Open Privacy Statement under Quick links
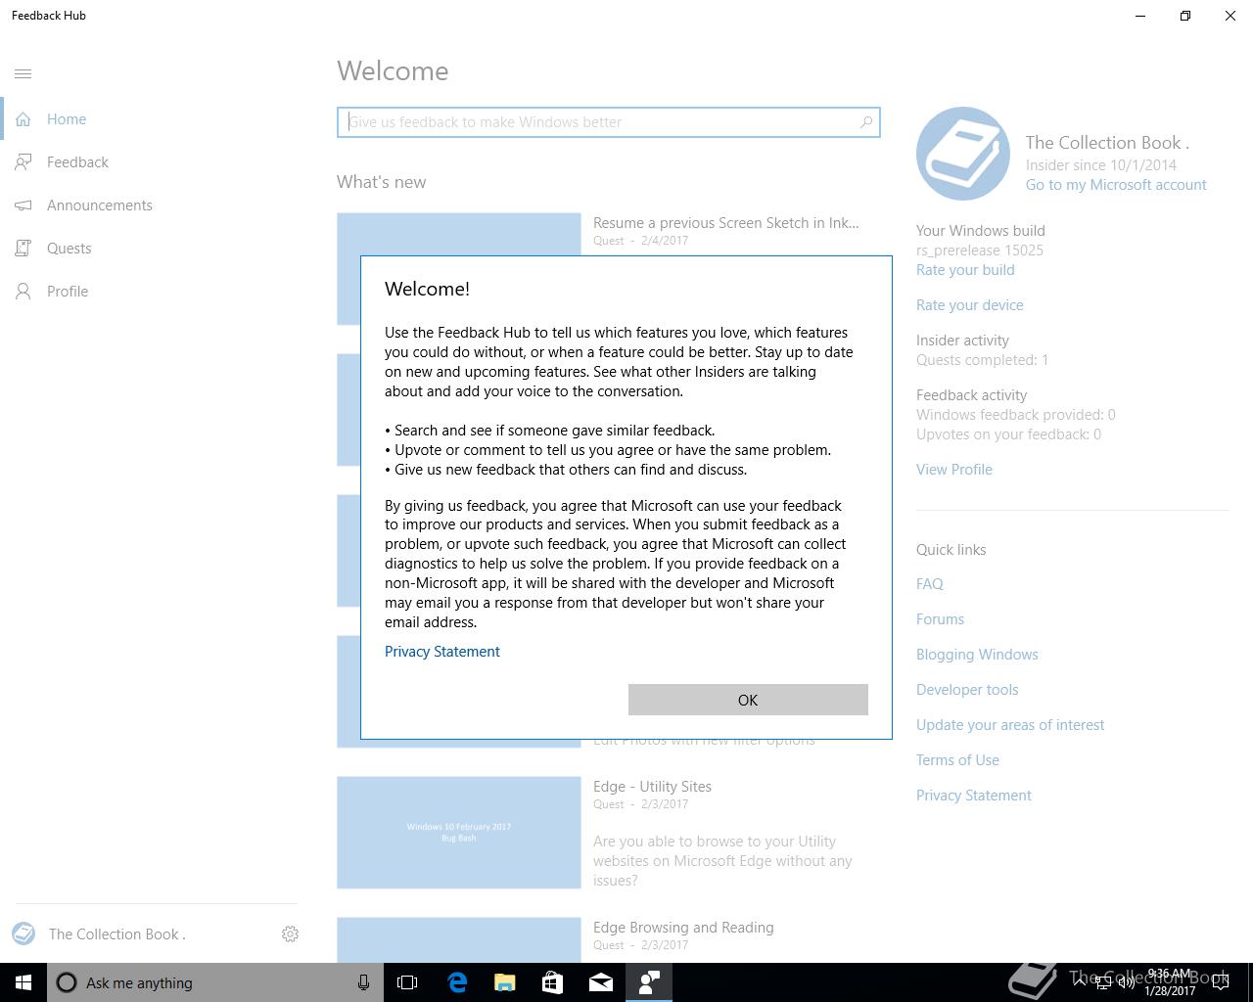1253x1002 pixels. 974,796
